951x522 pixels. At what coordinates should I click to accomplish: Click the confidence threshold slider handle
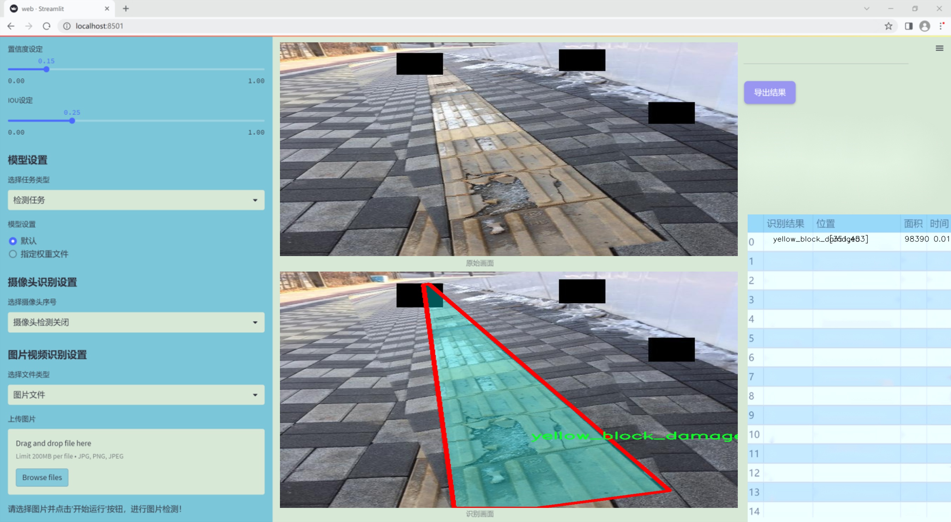tap(47, 69)
